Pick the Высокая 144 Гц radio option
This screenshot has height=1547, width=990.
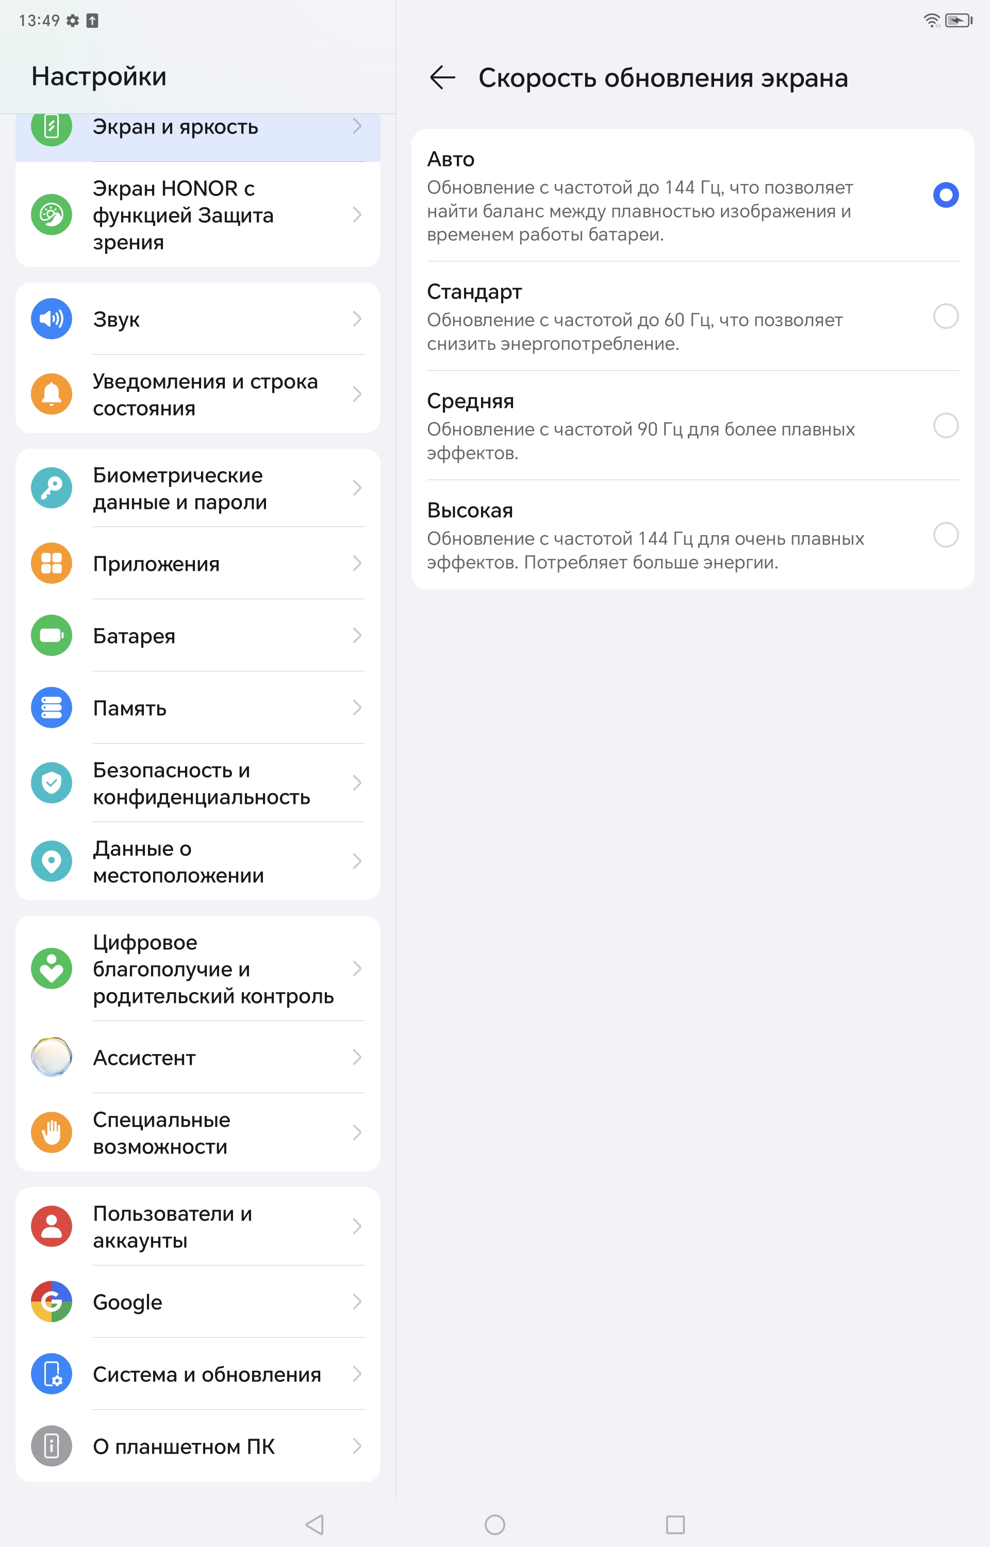(946, 535)
